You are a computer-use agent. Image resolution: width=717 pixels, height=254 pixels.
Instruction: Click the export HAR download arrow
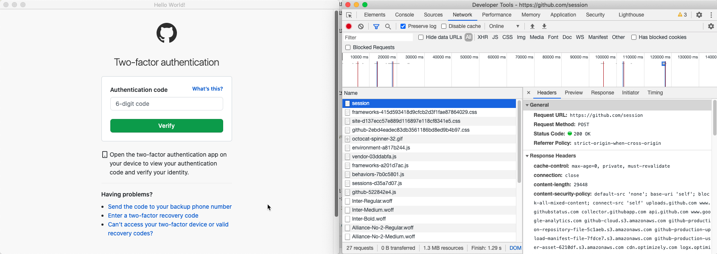(x=544, y=26)
